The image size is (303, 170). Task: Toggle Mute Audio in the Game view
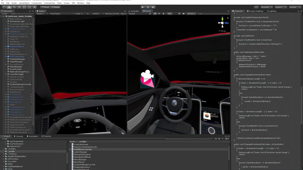click(x=123, y=14)
